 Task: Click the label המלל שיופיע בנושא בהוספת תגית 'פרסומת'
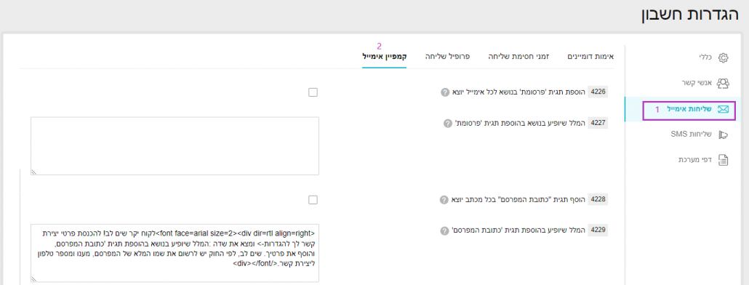point(519,123)
